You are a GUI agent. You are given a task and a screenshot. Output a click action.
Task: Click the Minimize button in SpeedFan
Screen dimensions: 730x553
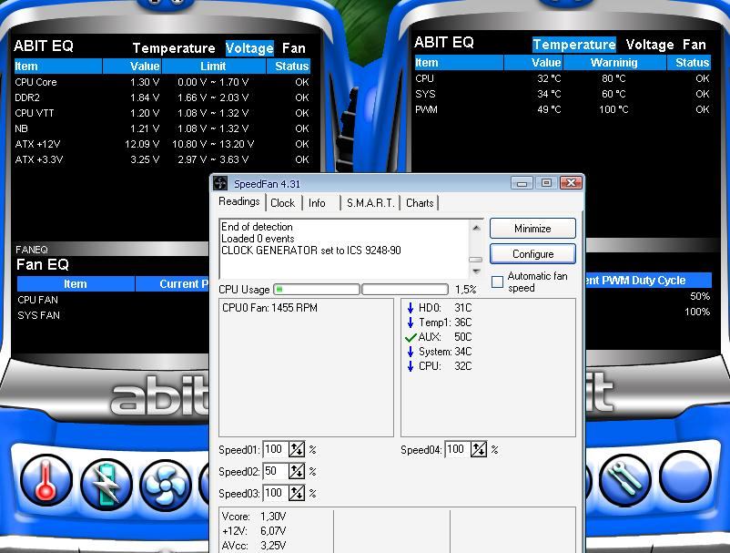(x=532, y=229)
